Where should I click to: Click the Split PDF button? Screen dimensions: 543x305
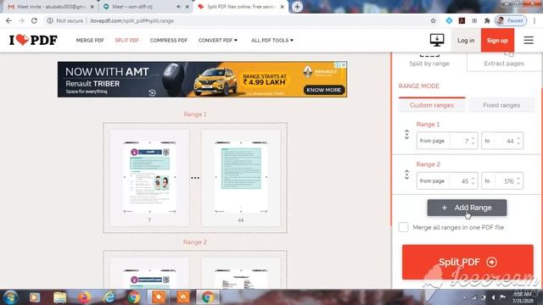click(x=467, y=262)
